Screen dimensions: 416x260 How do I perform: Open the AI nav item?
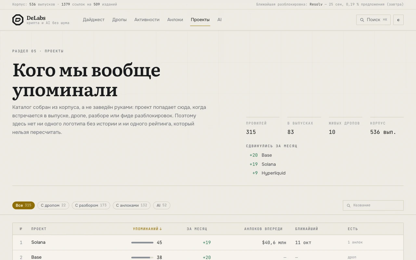coord(219,20)
